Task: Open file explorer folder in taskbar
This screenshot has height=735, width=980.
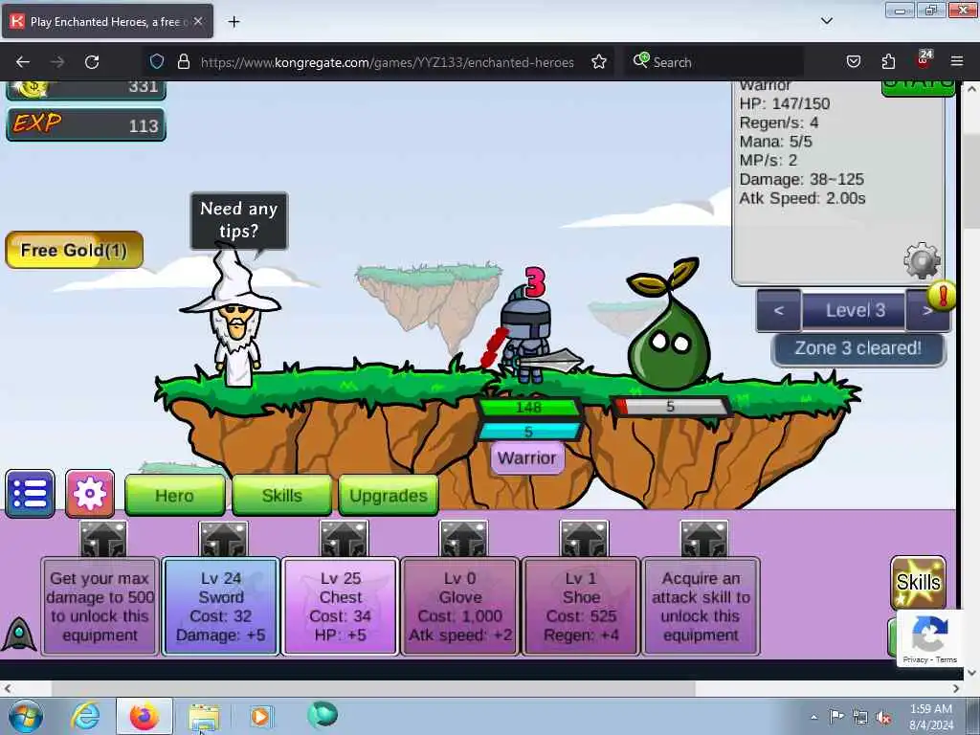Action: (x=204, y=717)
